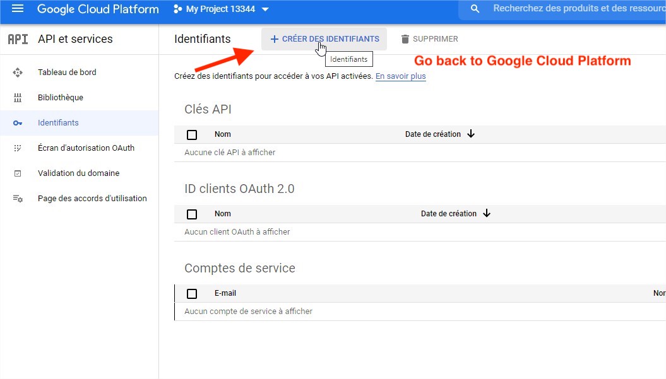Viewport: 666px width, 379px height.
Task: Click the Bibliothèque library icon
Action: tap(18, 98)
